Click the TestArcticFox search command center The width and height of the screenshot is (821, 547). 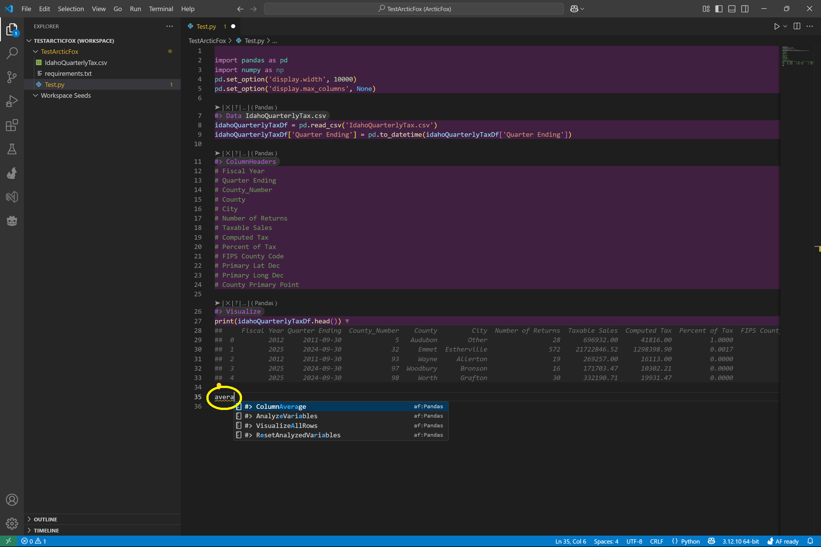414,9
